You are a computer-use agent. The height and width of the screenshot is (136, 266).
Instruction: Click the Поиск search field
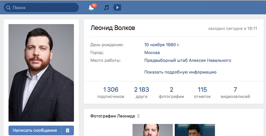[43, 7]
